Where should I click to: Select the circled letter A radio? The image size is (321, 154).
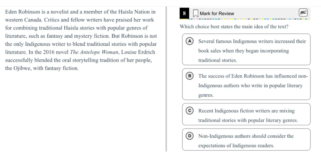(x=190, y=41)
